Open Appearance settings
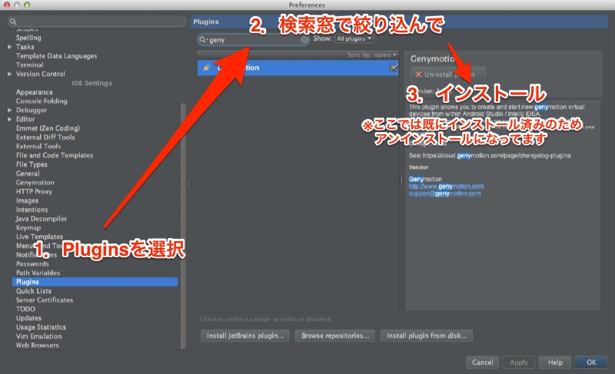 pos(35,92)
